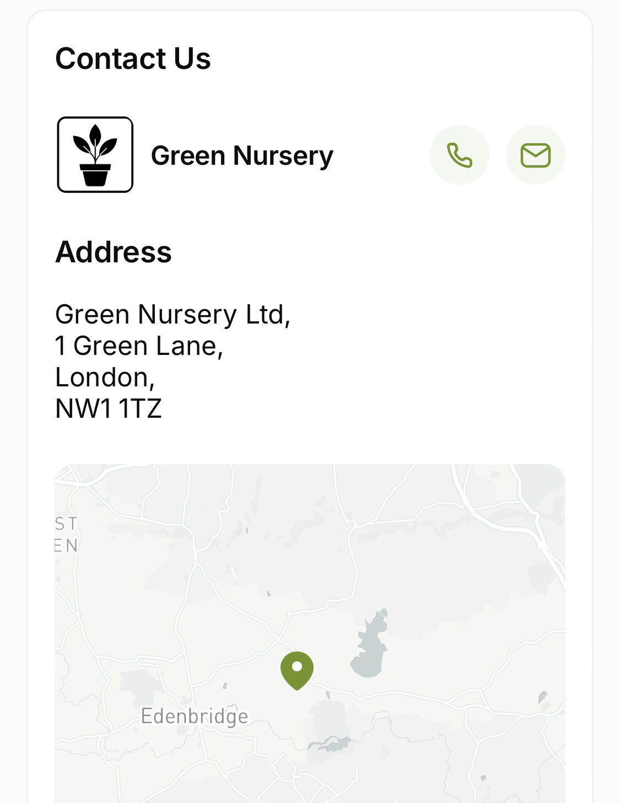Select the "Green Nursery Ltd," address line
Viewport: 620px width, 803px height.
(172, 314)
